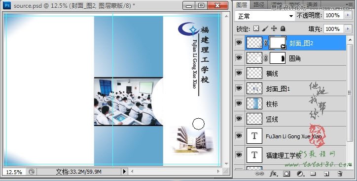
Task: Select the 圆角 layer image thumbnail
Action: (x=254, y=58)
